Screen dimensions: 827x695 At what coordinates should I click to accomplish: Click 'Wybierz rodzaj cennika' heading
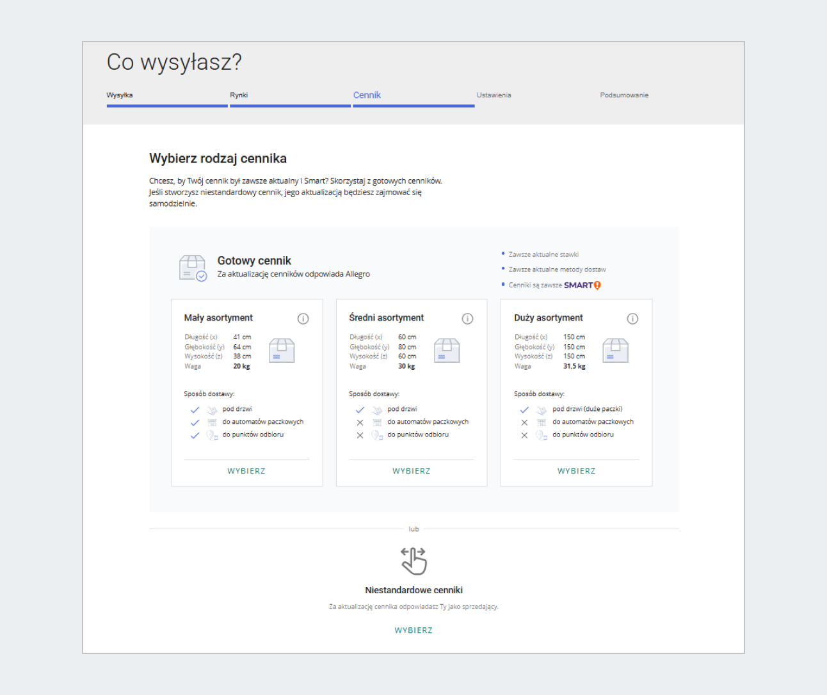coord(218,159)
